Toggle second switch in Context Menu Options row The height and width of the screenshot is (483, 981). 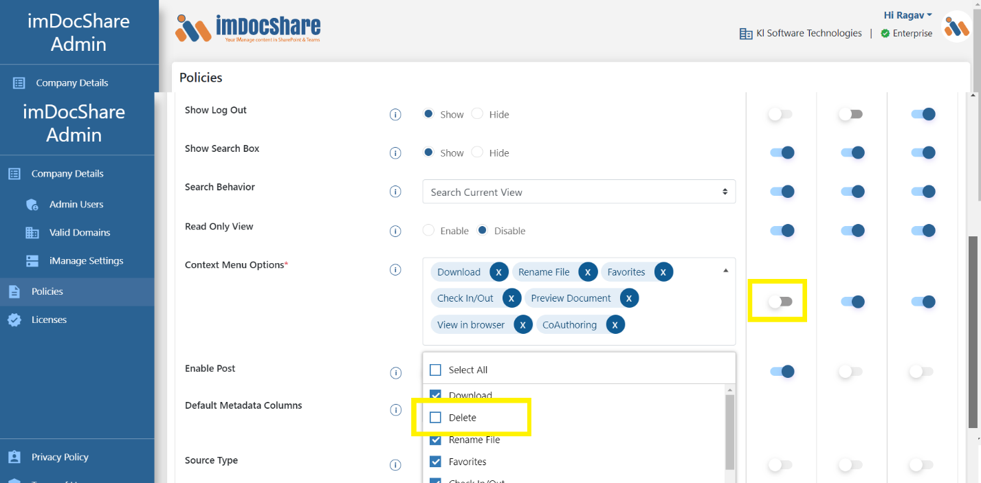(852, 302)
